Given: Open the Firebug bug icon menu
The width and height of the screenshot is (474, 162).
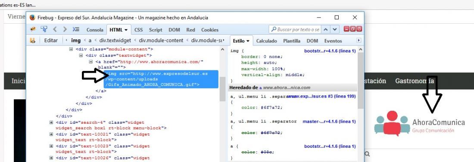Looking at the screenshot, I should [33, 30].
